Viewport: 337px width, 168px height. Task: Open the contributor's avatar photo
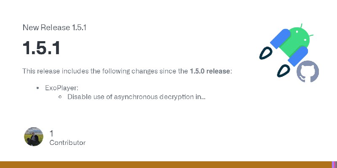[x=34, y=136]
